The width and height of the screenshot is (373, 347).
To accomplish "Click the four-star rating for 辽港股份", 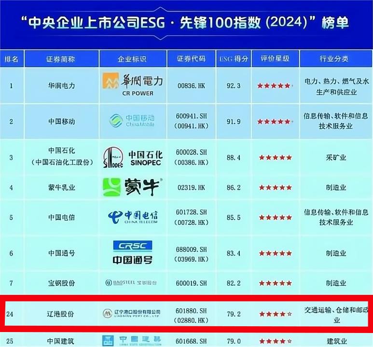I will point(275,314).
